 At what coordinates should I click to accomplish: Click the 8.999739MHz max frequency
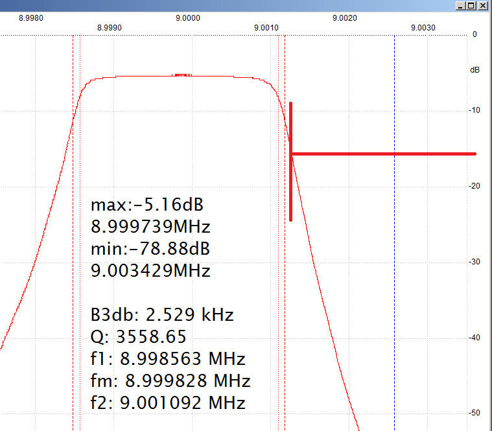click(x=150, y=226)
